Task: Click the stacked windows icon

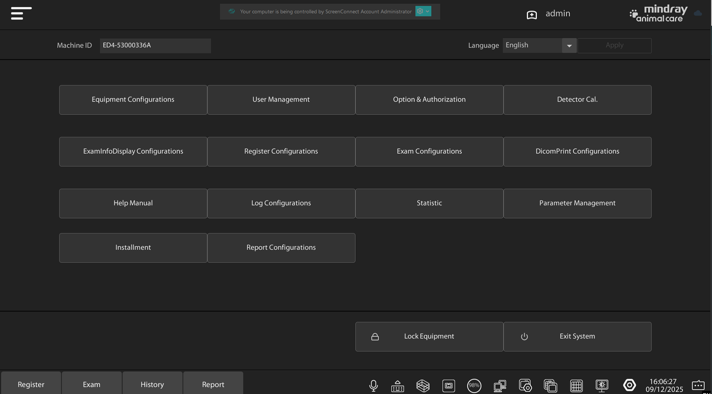Action: pyautogui.click(x=551, y=386)
